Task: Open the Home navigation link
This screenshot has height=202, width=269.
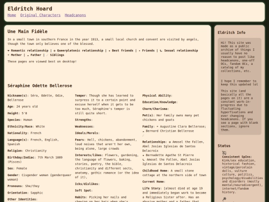Action: pyautogui.click(x=11, y=15)
